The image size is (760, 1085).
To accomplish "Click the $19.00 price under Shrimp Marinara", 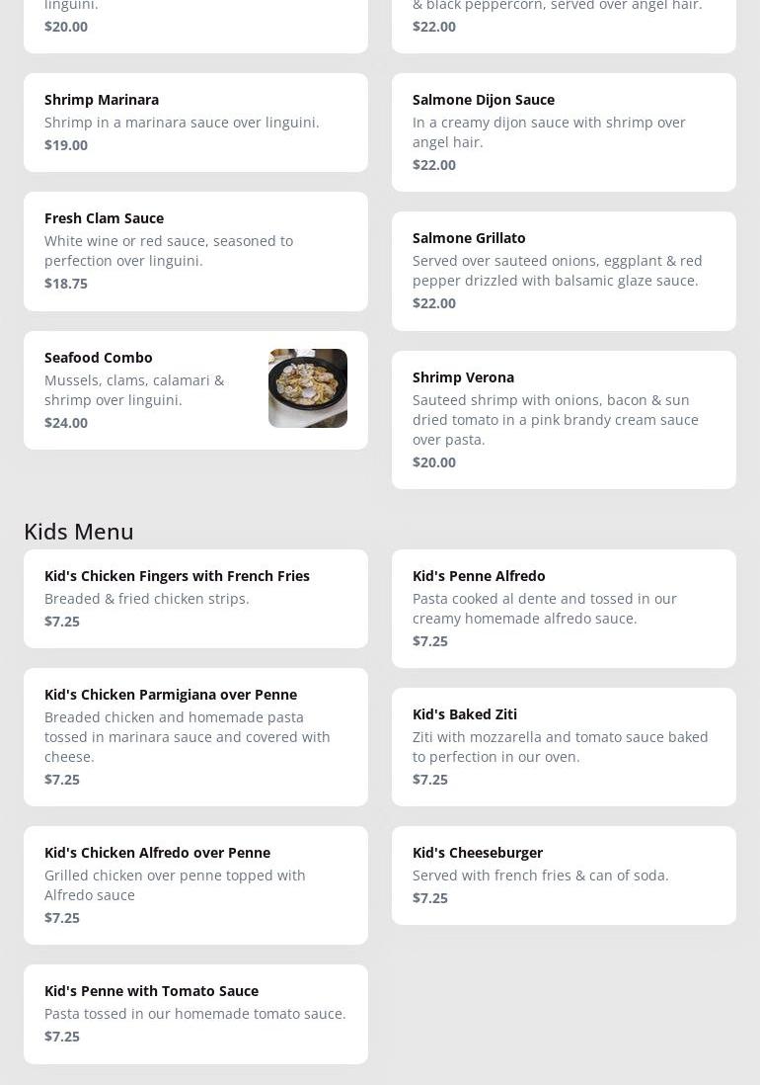I will [x=66, y=145].
